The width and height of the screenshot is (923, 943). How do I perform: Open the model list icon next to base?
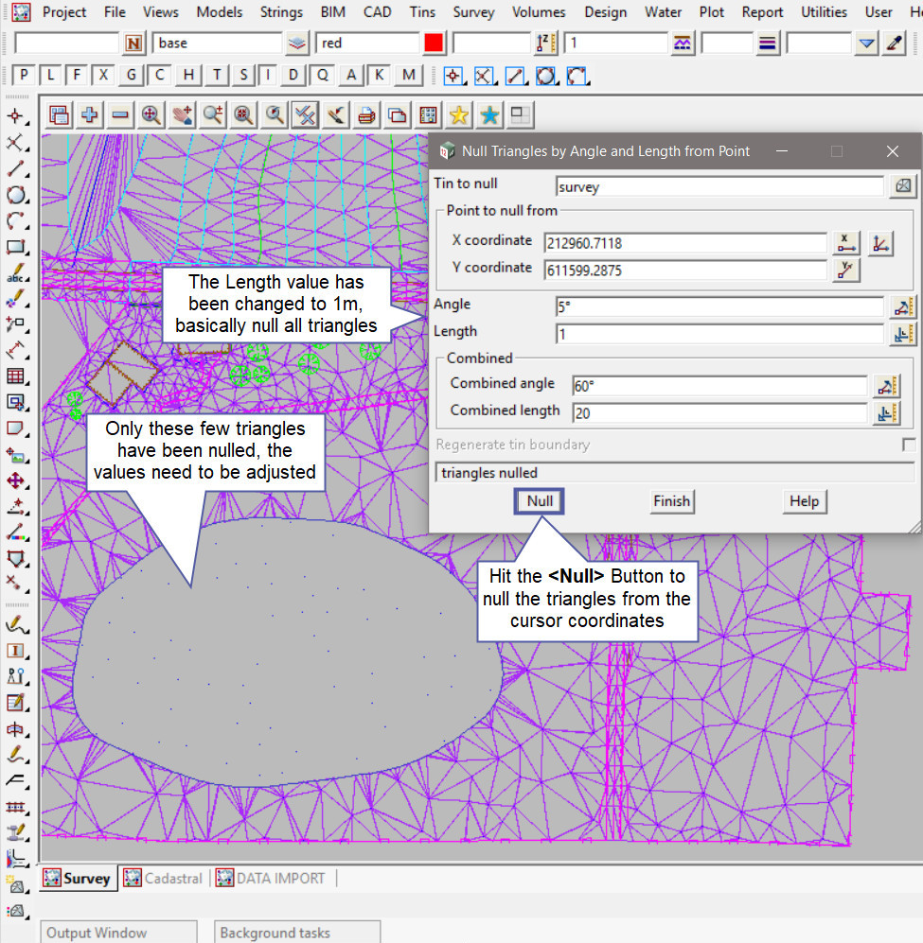click(x=297, y=44)
